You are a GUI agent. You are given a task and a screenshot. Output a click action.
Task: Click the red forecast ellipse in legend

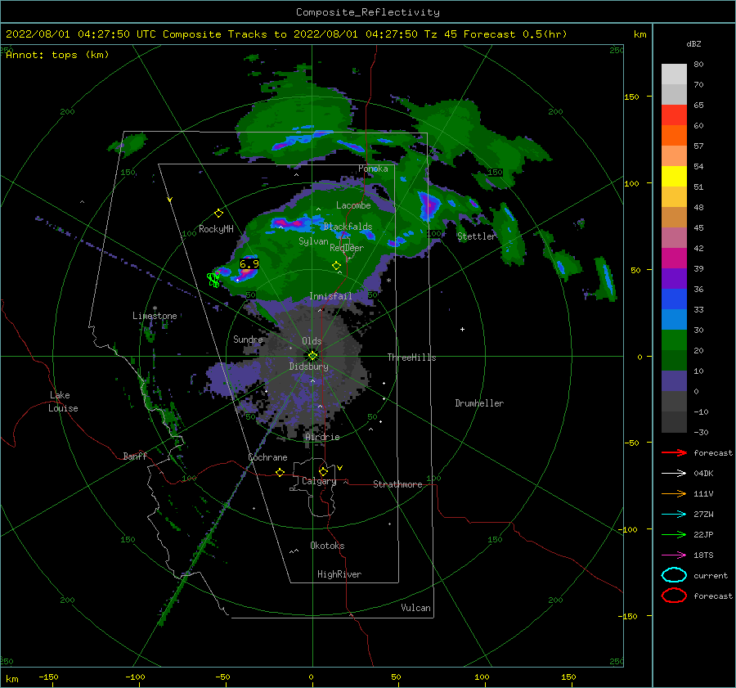pyautogui.click(x=674, y=596)
